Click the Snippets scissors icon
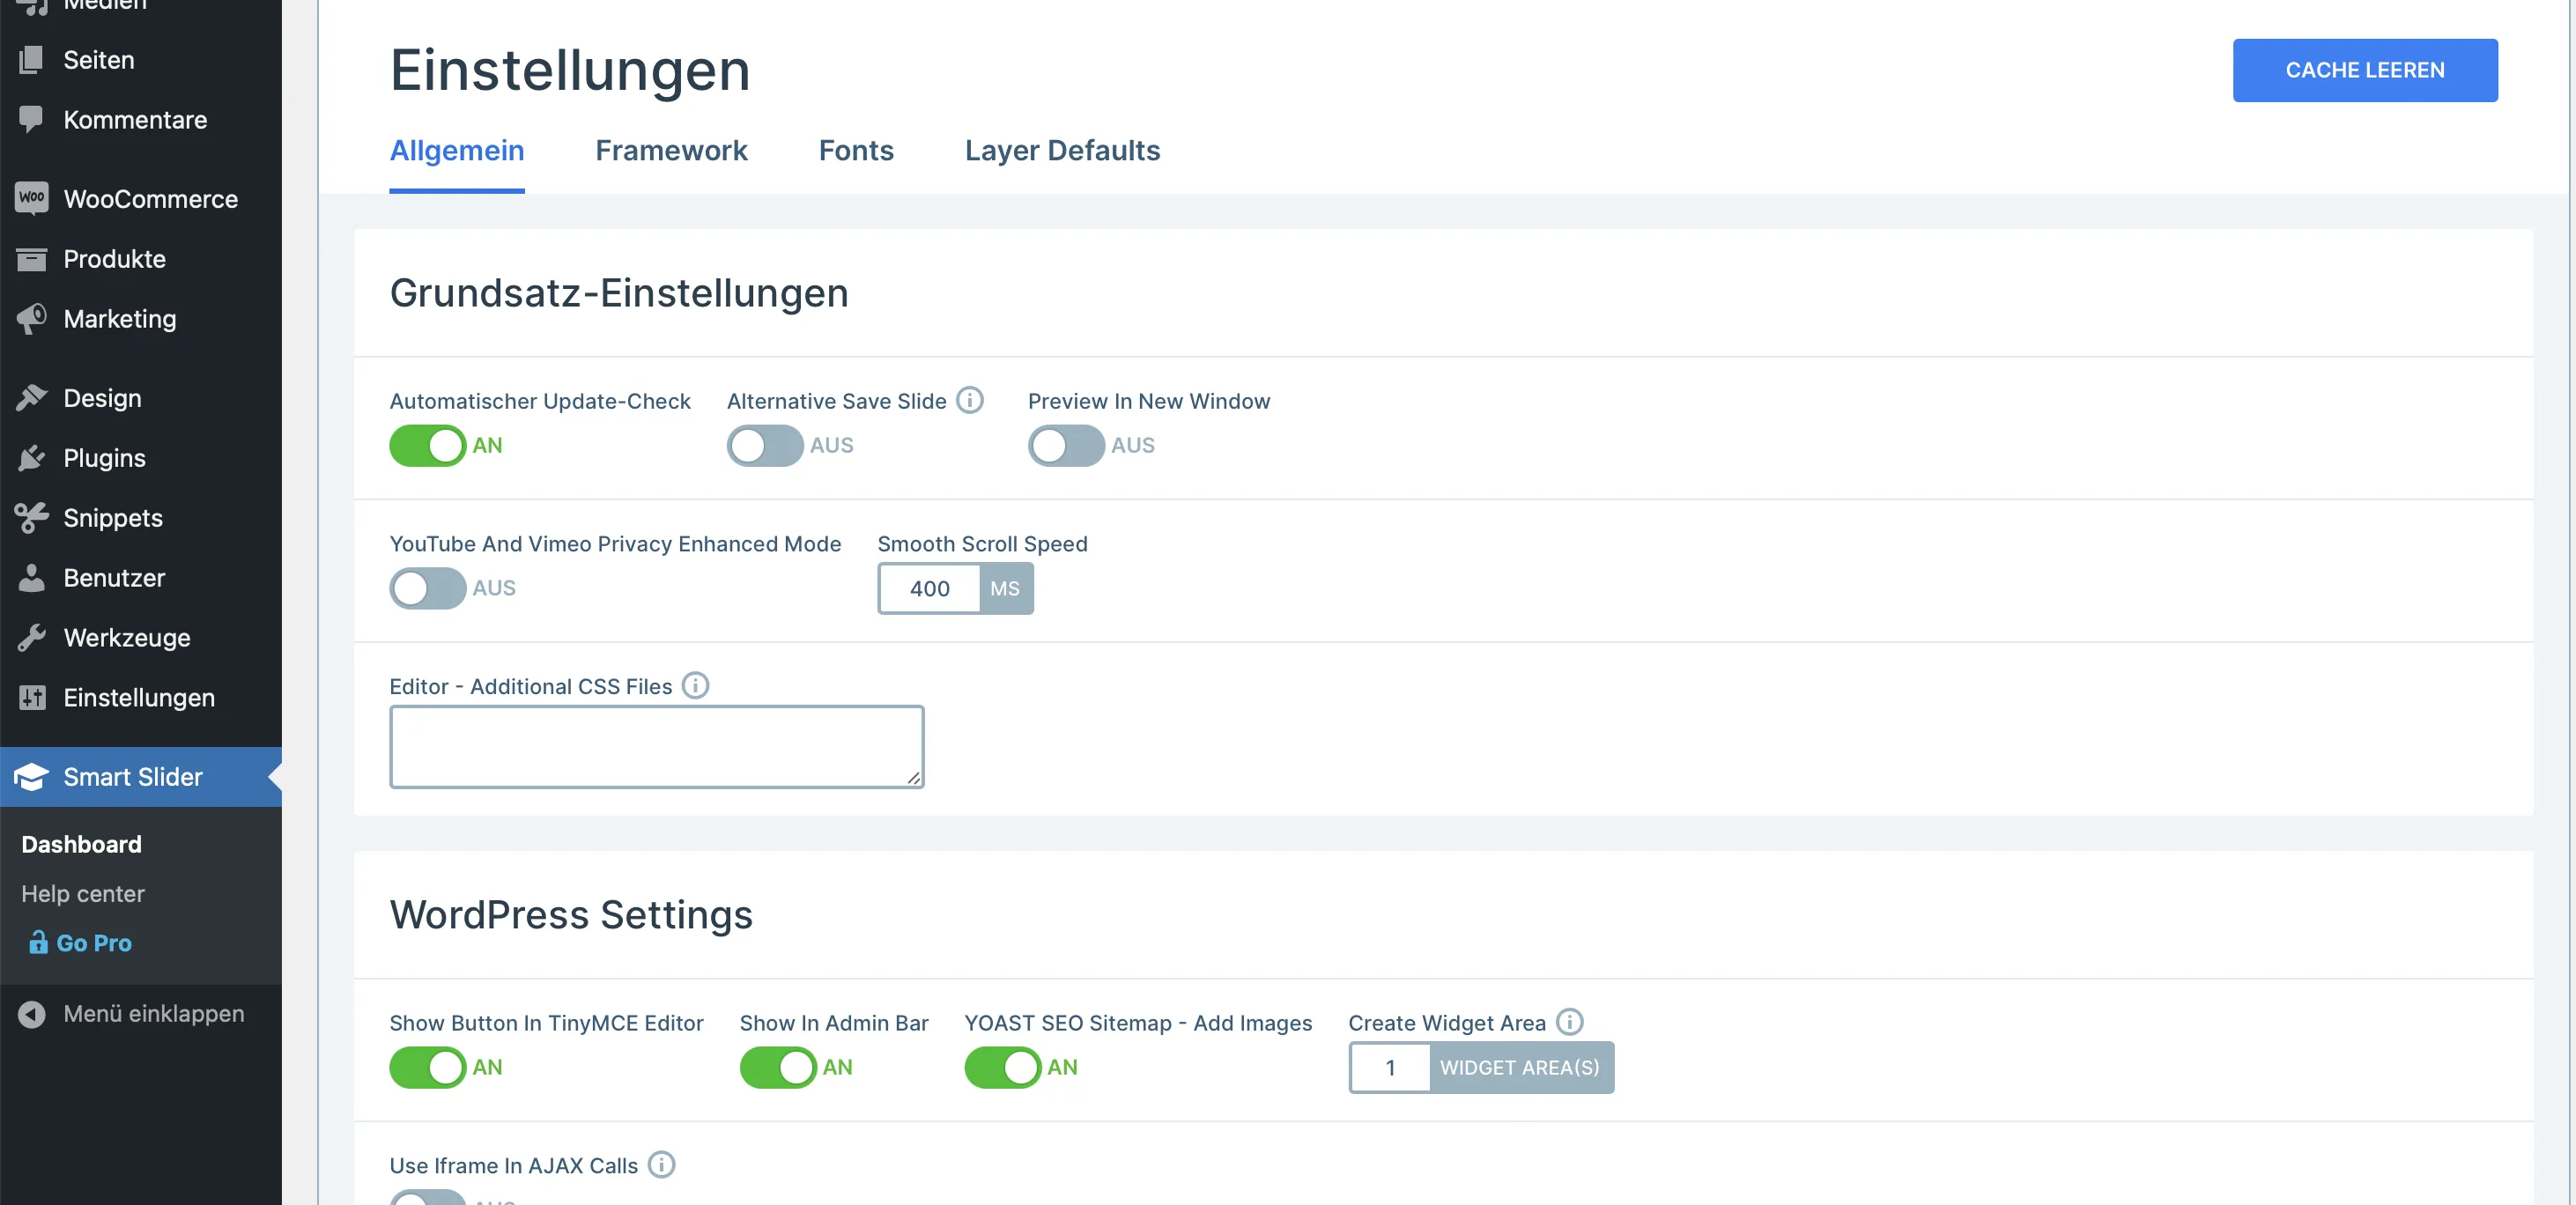The height and width of the screenshot is (1205, 2576). click(31, 518)
